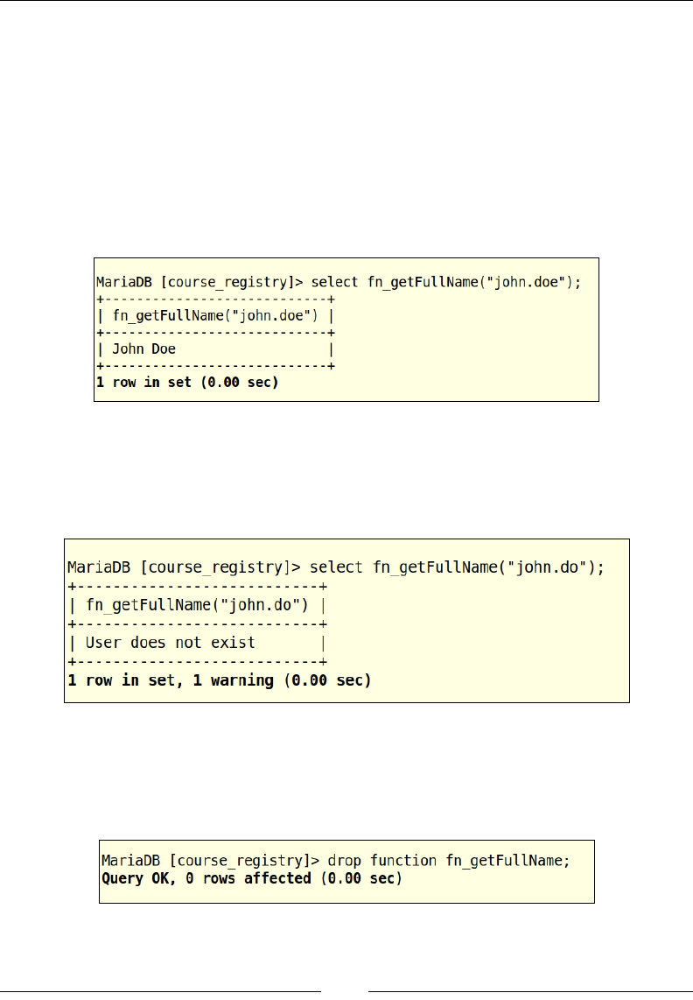Click the top border of the John Doe table
This screenshot has width=693, height=1000.
[x=215, y=299]
